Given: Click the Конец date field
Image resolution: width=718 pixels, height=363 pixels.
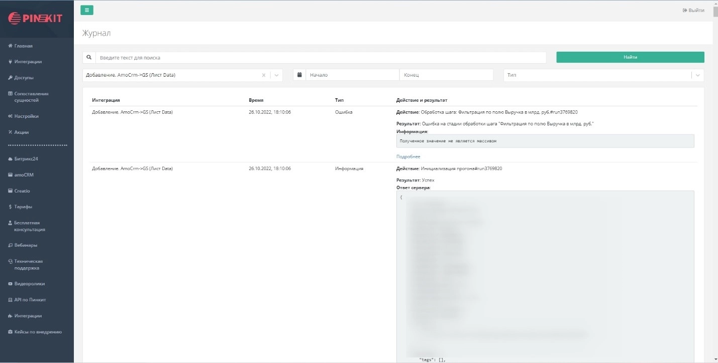Looking at the screenshot, I should coord(446,75).
